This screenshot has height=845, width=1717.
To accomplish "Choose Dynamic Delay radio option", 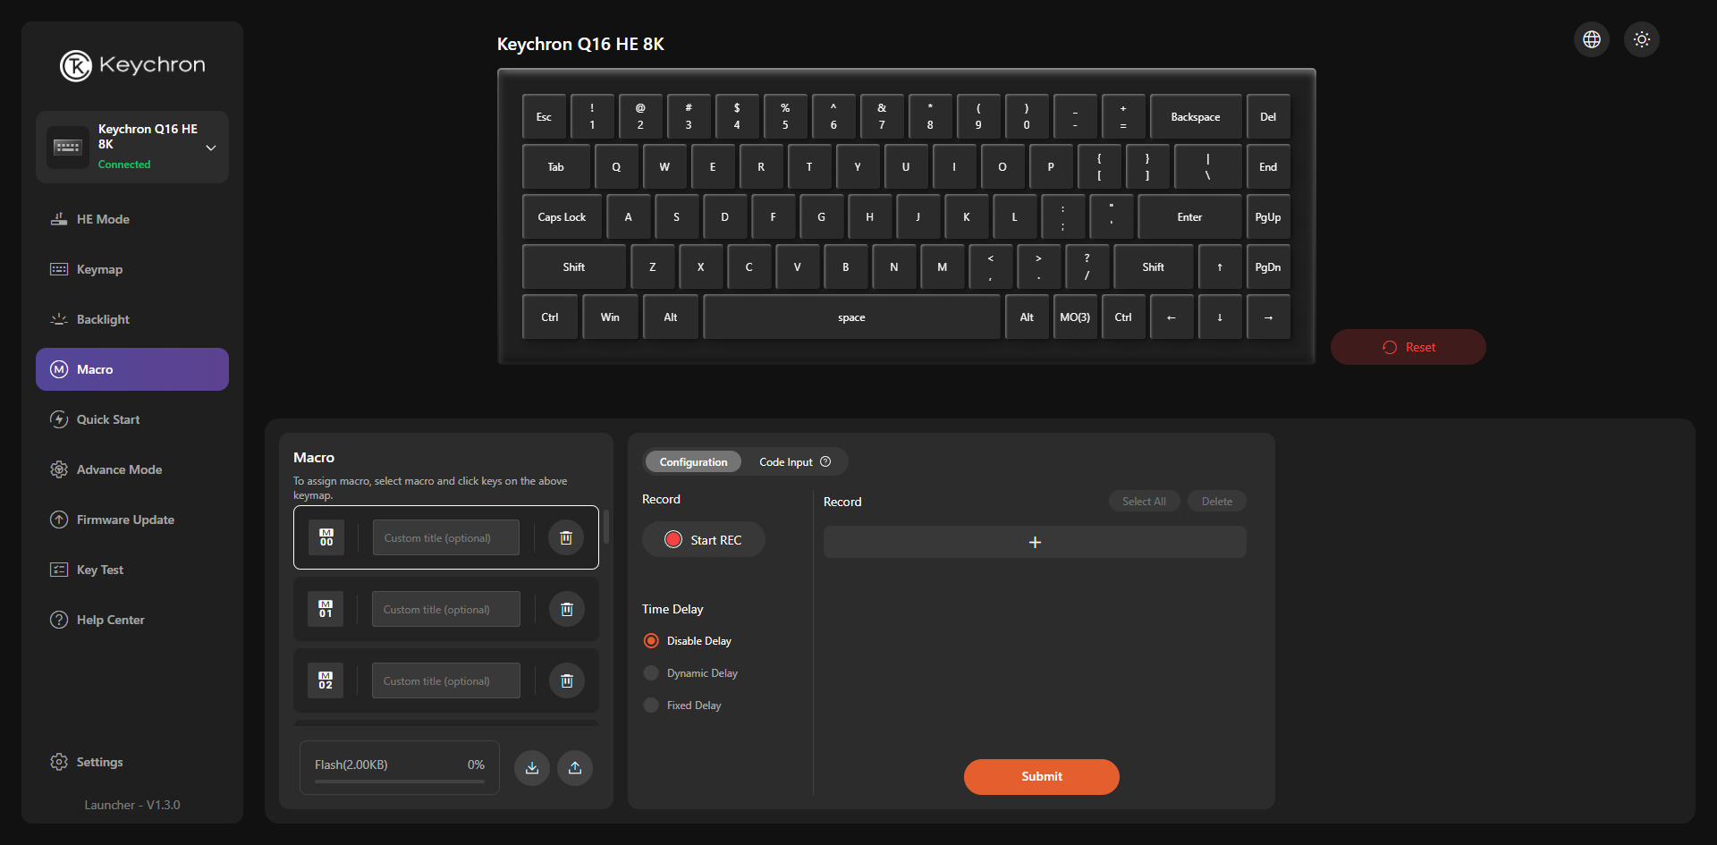I will point(651,673).
